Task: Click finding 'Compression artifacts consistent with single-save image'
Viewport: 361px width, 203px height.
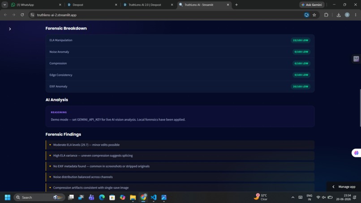Action: [180, 188]
